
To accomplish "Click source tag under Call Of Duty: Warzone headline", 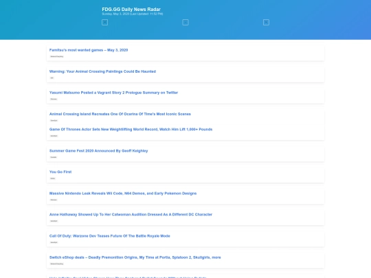I will click(x=54, y=242).
